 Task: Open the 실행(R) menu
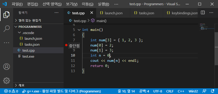coord(103,4)
